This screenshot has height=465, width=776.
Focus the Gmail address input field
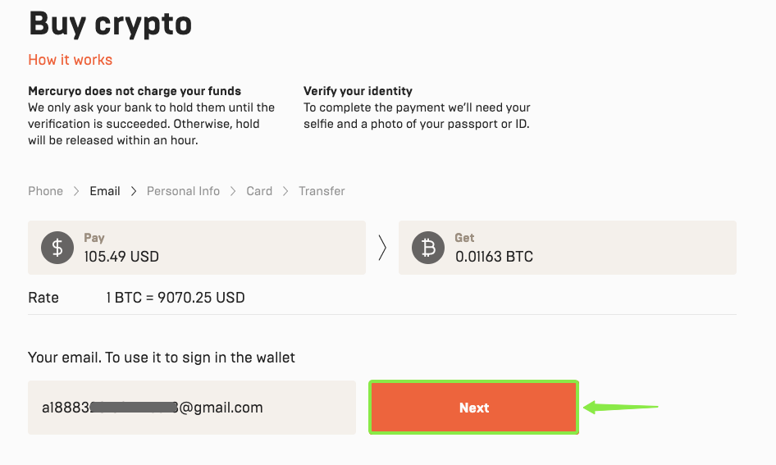click(191, 408)
